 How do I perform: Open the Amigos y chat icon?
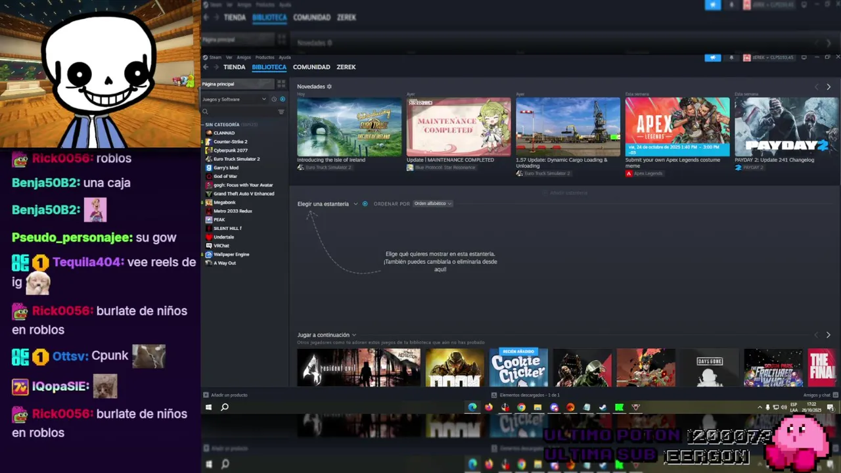(835, 395)
